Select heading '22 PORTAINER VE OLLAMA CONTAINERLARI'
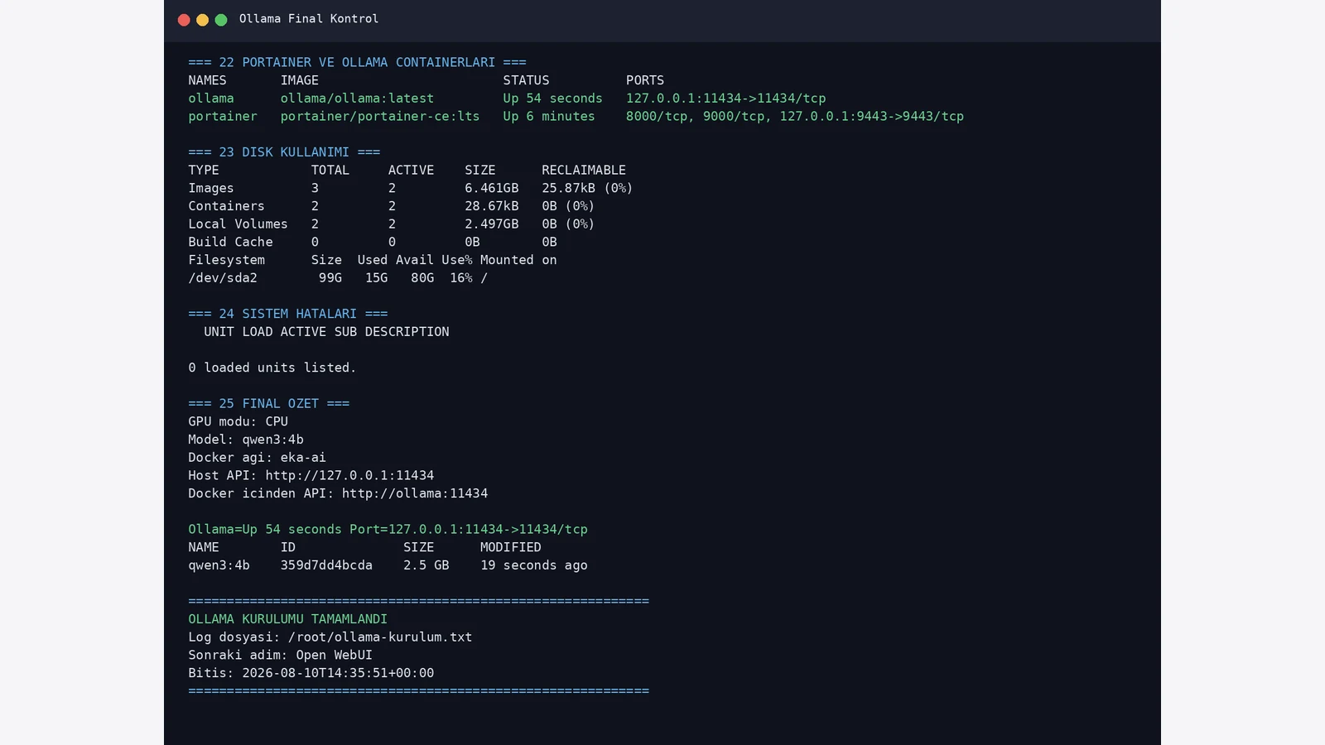Screen dimensions: 1325x745 coord(357,62)
